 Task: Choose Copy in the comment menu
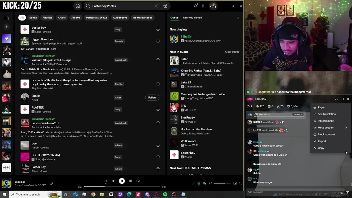click(x=331, y=148)
